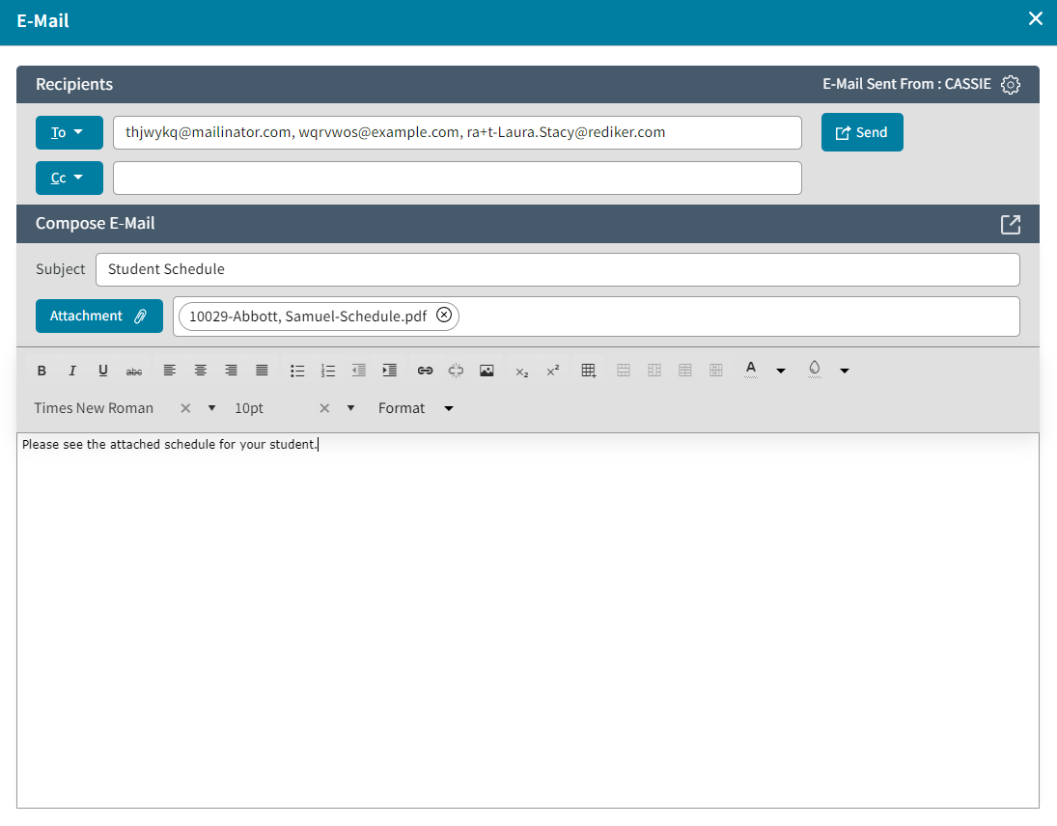Open the background color dropdown arrow
Image resolution: width=1057 pixels, height=826 pixels.
pos(844,371)
